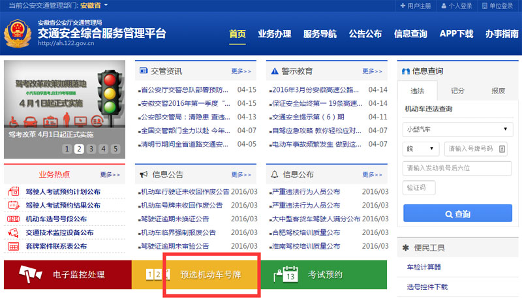Viewport: 522px width, 299px height.
Task: Show carousel slide 4
Action: click(x=104, y=149)
